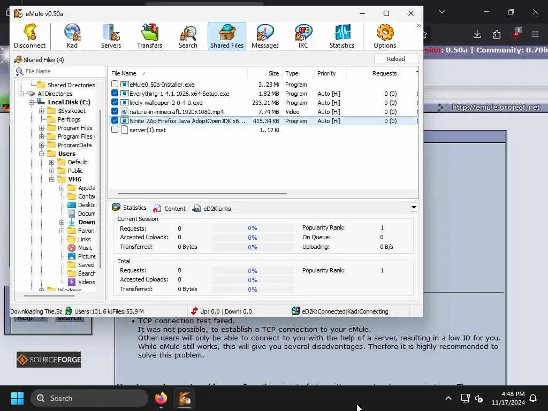Open http://emule-project.net link in browser
Viewport: 548px width, 411px height.
tap(496, 107)
